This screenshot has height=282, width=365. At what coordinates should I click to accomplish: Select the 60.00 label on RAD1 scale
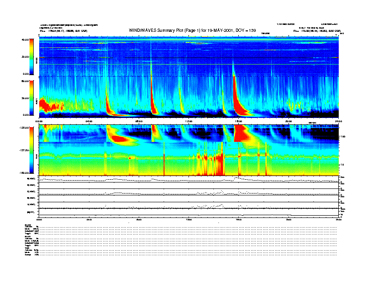25,81
